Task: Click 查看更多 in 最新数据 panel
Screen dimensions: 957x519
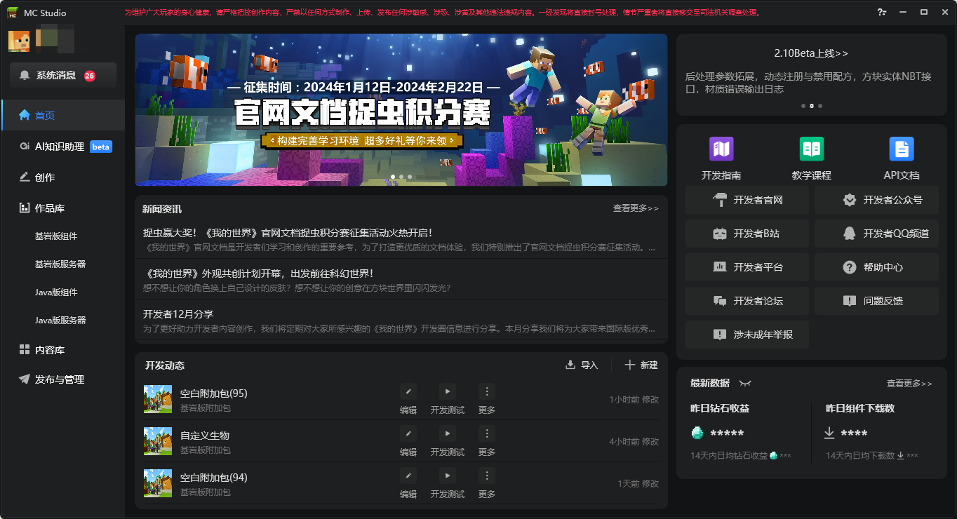Action: click(909, 384)
